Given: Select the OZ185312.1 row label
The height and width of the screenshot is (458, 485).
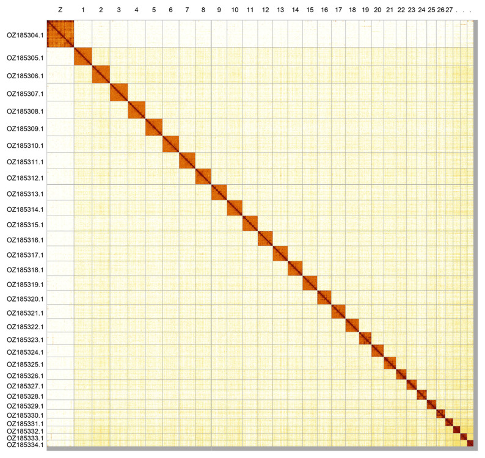Looking at the screenshot, I should tap(25, 178).
